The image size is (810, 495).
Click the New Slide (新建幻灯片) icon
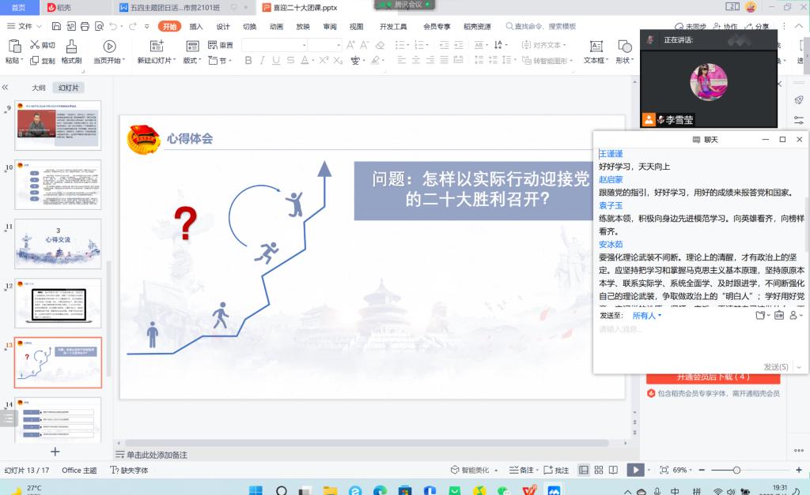157,47
